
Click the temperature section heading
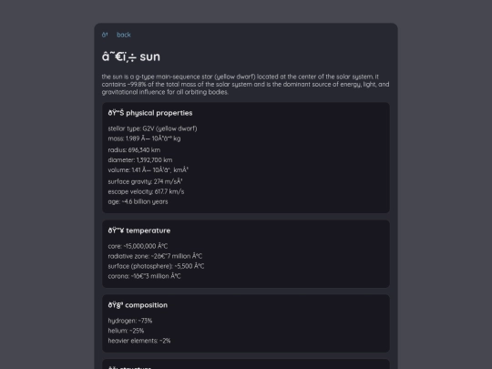[x=139, y=231]
